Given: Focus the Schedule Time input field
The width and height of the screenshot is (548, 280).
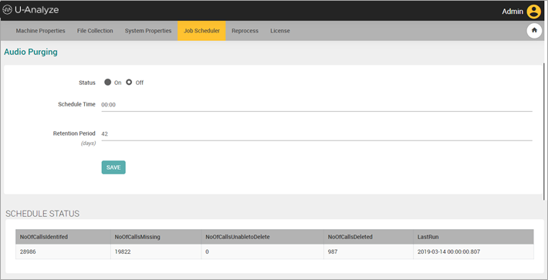Looking at the screenshot, I should 316,105.
